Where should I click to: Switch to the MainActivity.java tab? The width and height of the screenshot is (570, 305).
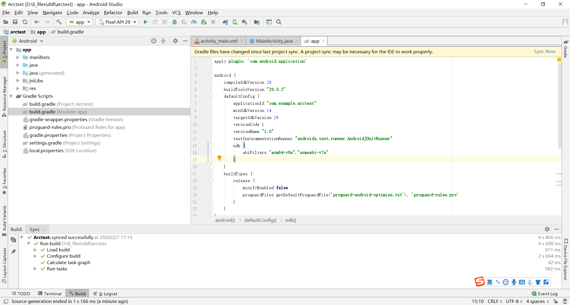point(273,41)
